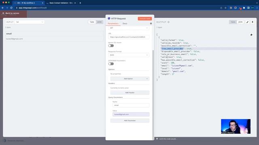Close the My workflow 2 tab

(x=42, y=3)
